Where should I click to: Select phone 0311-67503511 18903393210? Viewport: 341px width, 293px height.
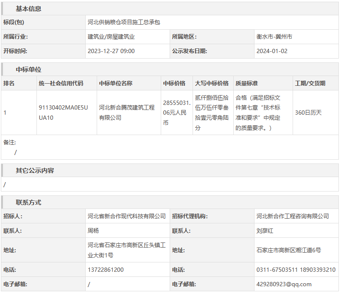click(296, 270)
